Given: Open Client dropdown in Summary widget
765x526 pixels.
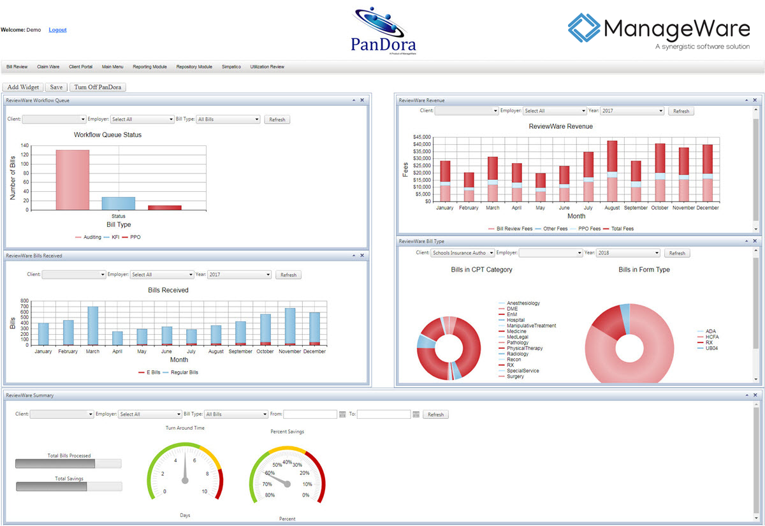Looking at the screenshot, I should click(62, 414).
